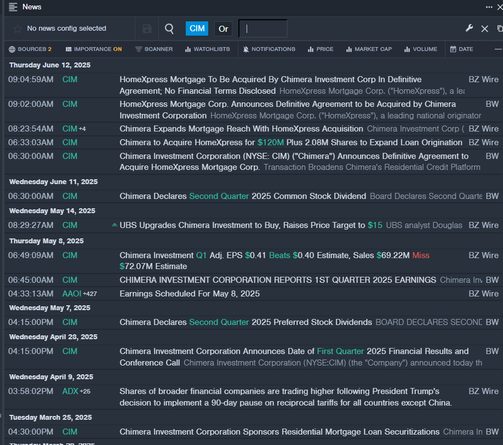This screenshot has width=503, height=445.
Task: Toggle the Or search operator
Action: point(223,29)
